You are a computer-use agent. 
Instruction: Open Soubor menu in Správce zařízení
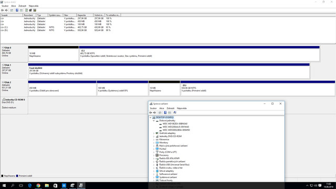(153, 108)
